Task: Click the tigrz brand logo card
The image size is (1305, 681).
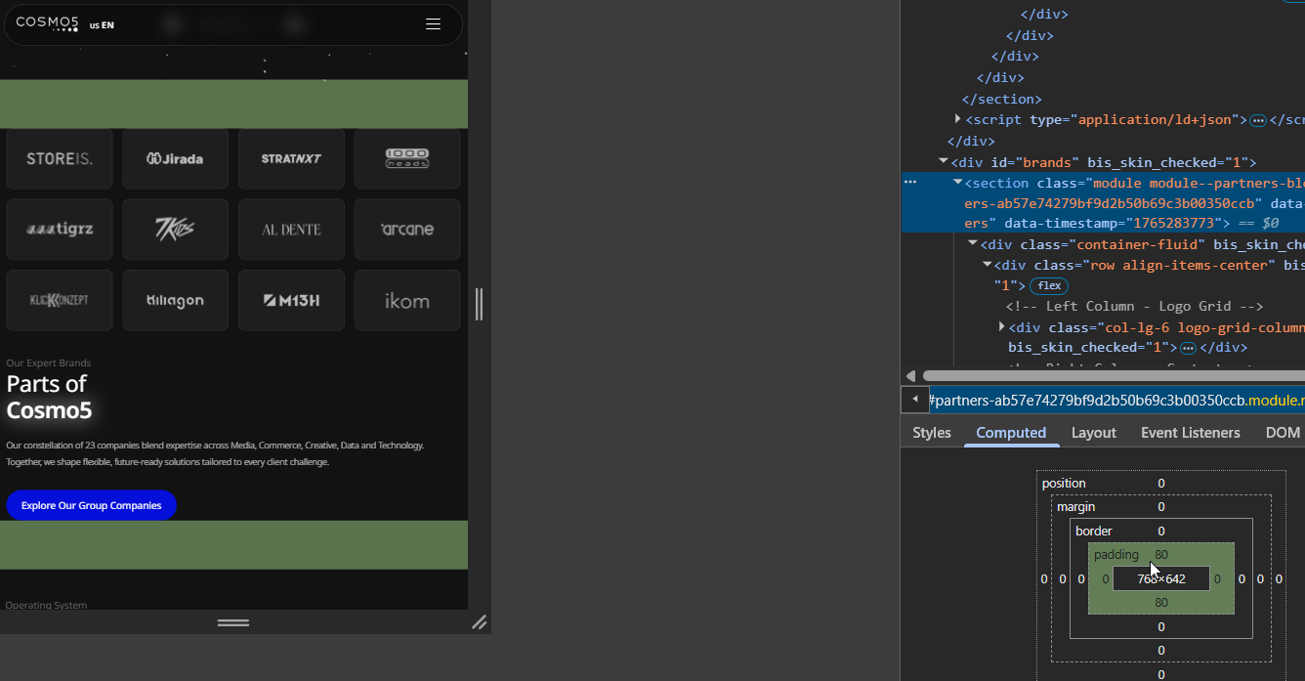Action: [60, 230]
